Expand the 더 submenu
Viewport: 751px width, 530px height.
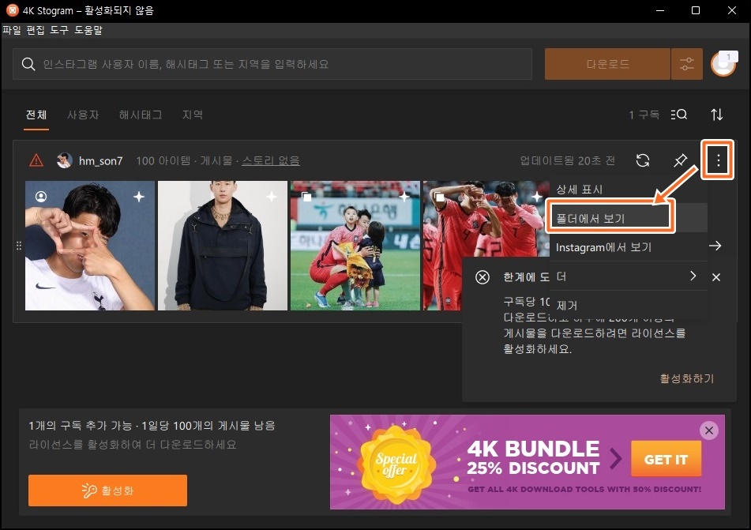pyautogui.click(x=629, y=276)
